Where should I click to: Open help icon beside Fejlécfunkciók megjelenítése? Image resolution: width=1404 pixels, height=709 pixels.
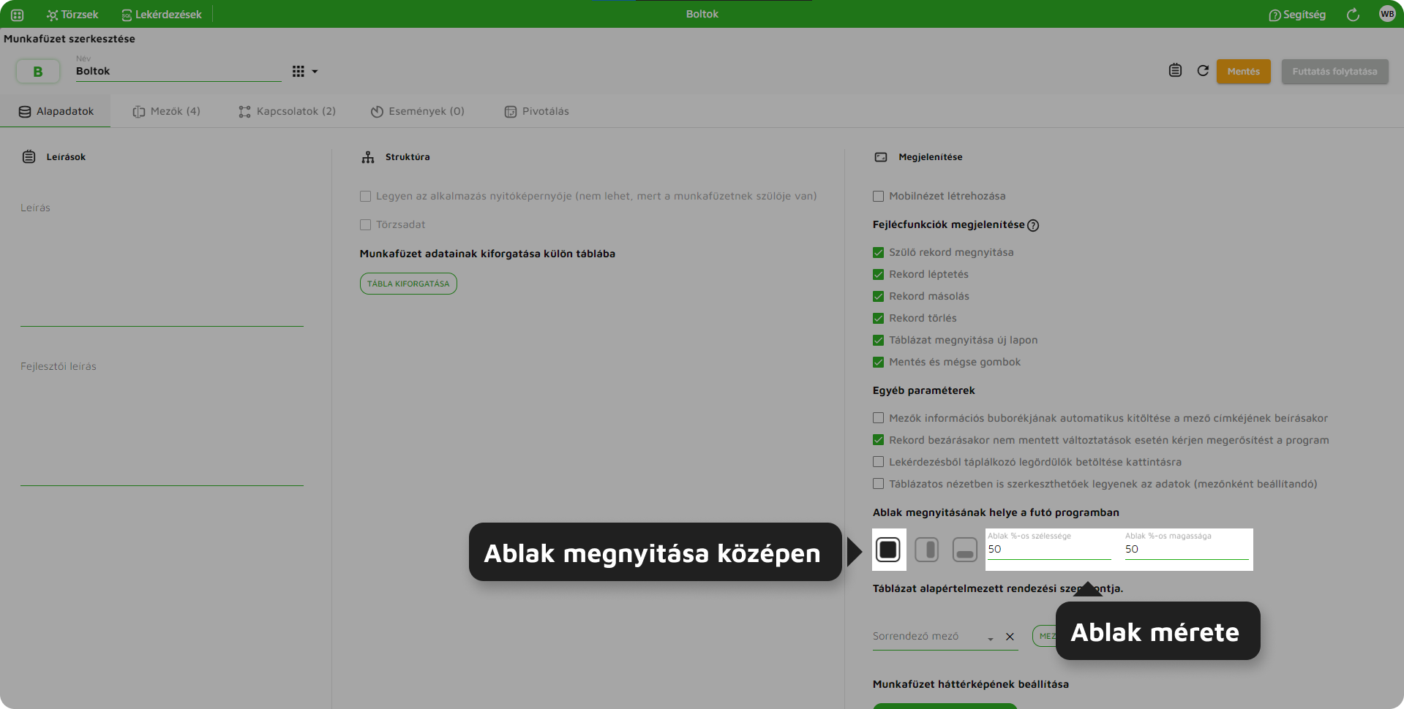tap(1033, 226)
